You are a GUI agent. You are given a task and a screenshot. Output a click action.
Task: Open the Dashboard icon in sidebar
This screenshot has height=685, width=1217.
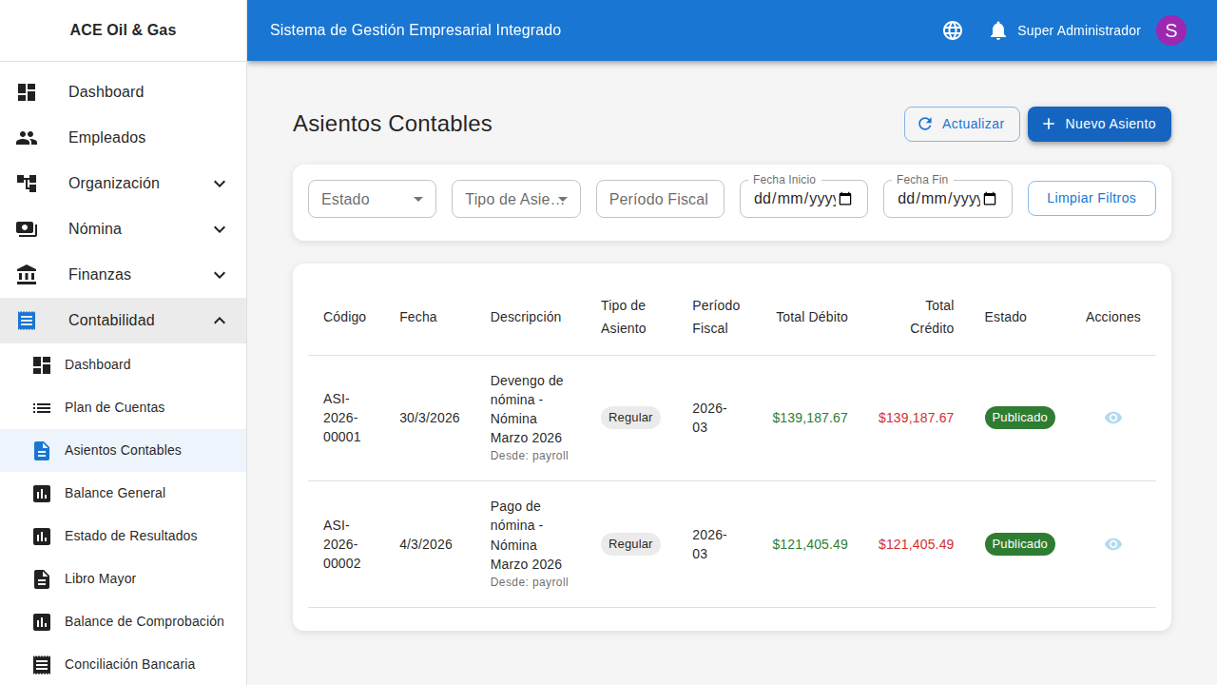click(x=27, y=91)
